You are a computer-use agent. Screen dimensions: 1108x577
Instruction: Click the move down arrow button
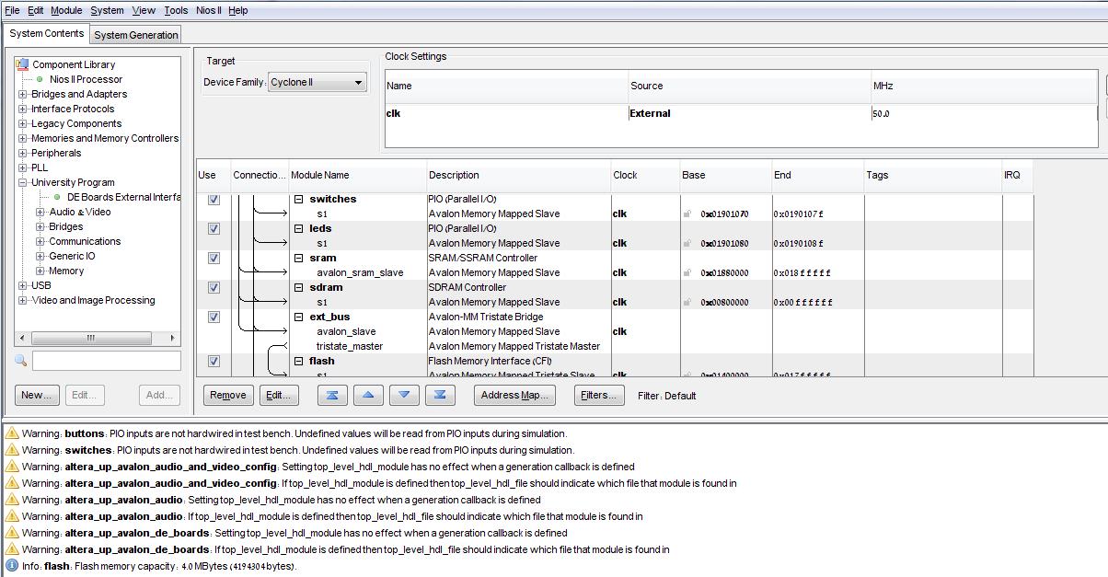click(x=404, y=395)
